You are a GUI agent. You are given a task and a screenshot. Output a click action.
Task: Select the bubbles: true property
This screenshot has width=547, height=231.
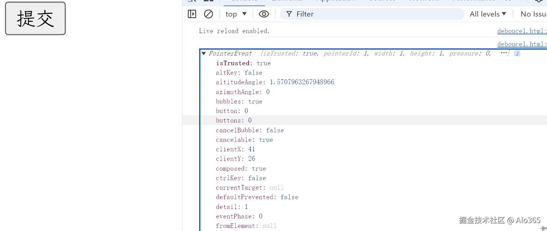(239, 101)
